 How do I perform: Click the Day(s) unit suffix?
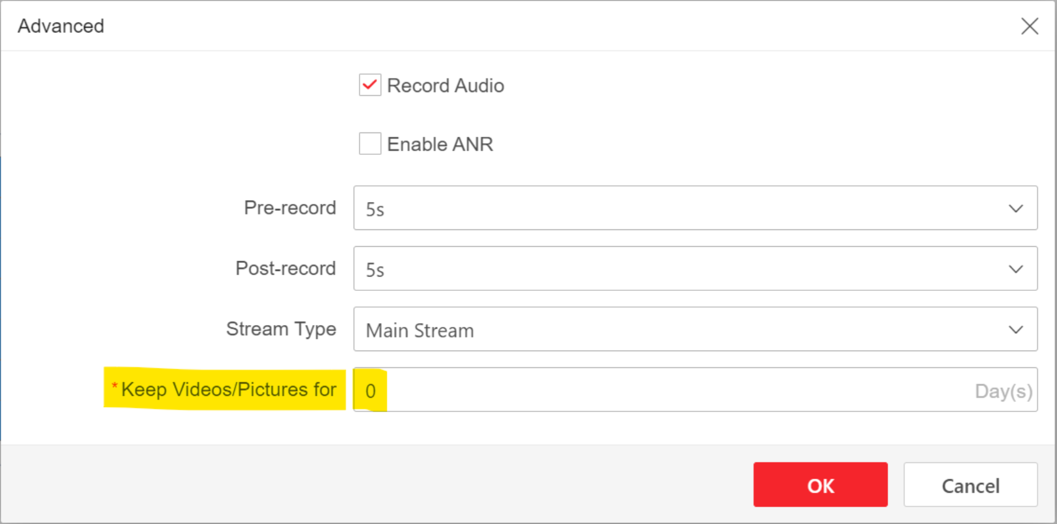[1003, 391]
